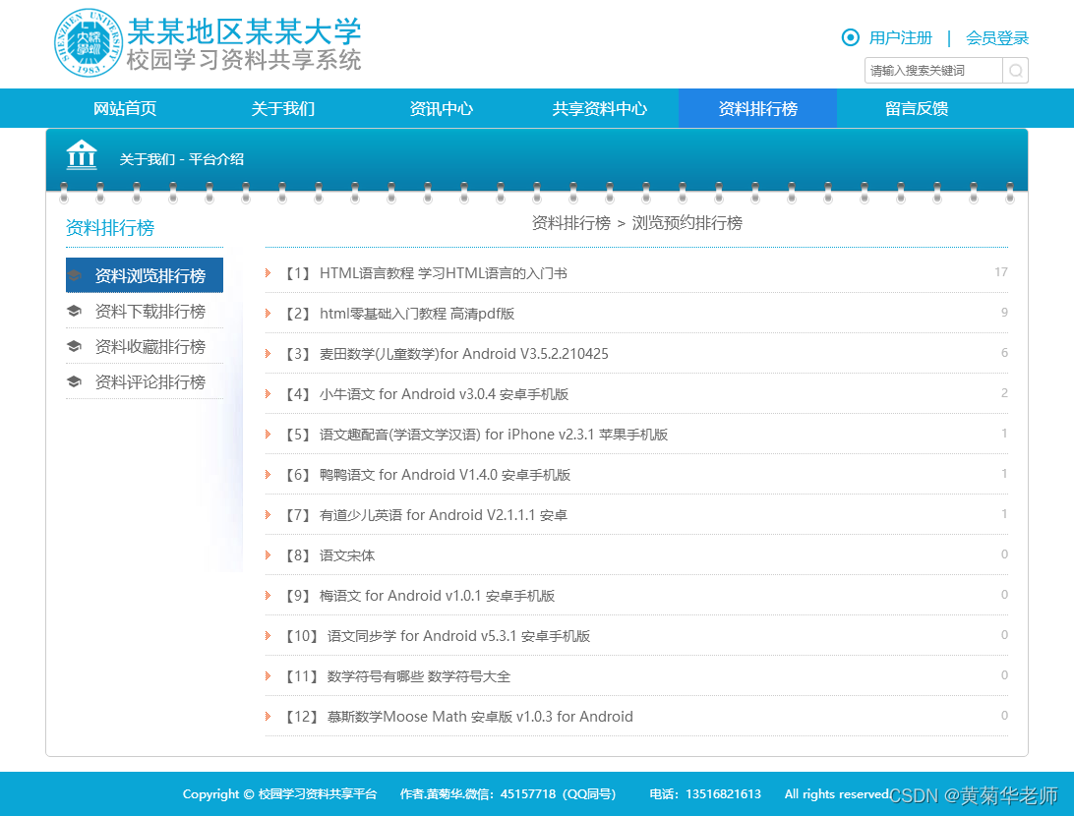Open the 会员登录 link
The width and height of the screenshot is (1074, 816).
point(996,37)
